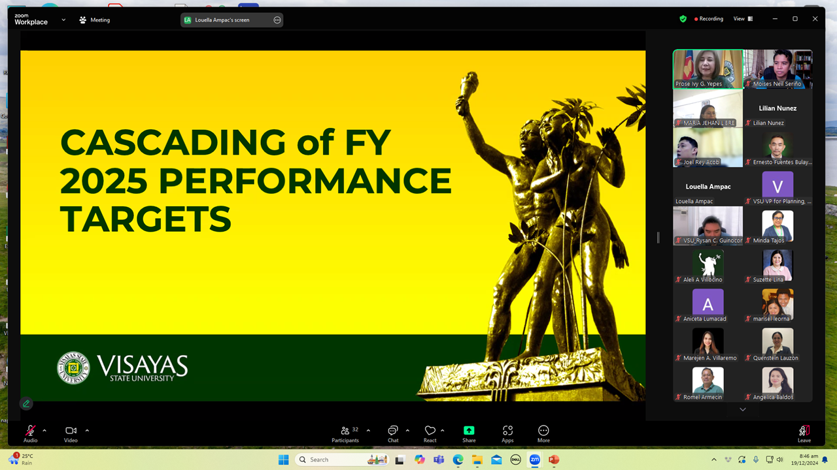The image size is (837, 470).
Task: Toggle camera with Video button
Action: [71, 433]
